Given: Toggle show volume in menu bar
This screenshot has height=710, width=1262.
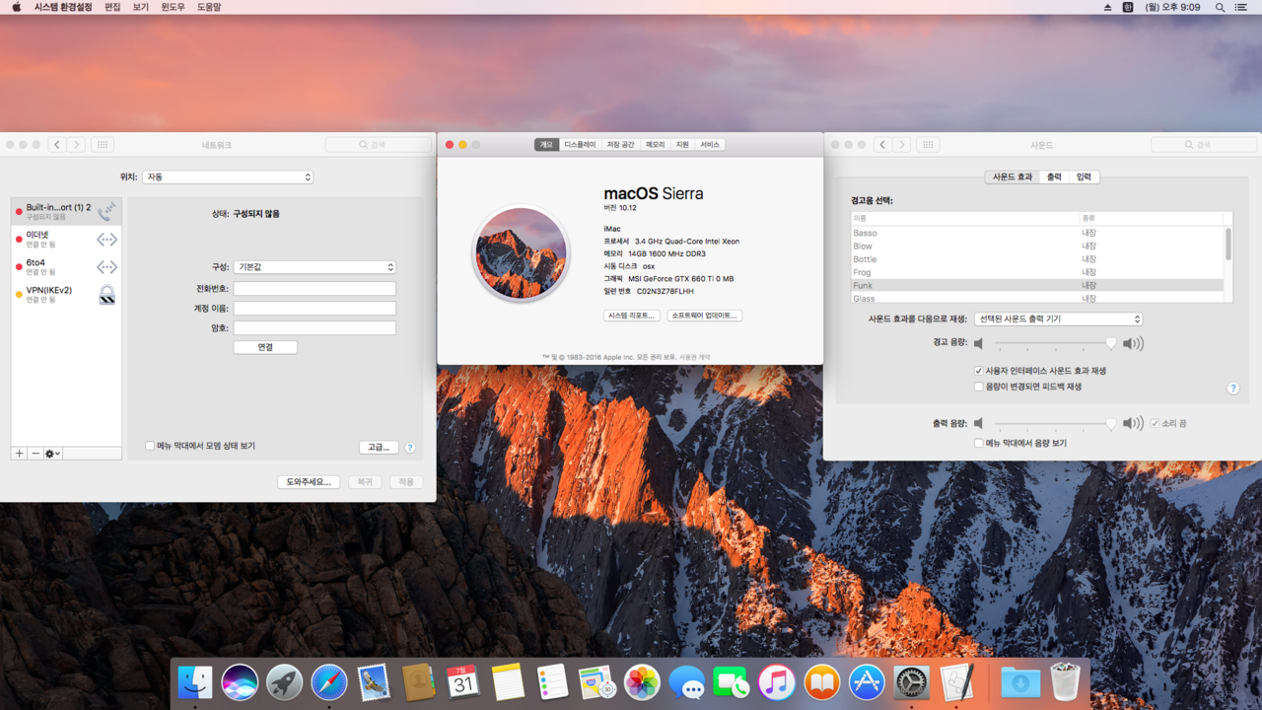Looking at the screenshot, I should (978, 443).
